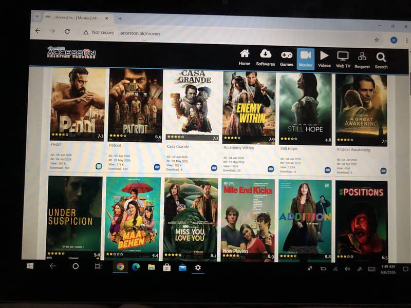
Task: Open A Great Awakening poster
Action: 361,110
